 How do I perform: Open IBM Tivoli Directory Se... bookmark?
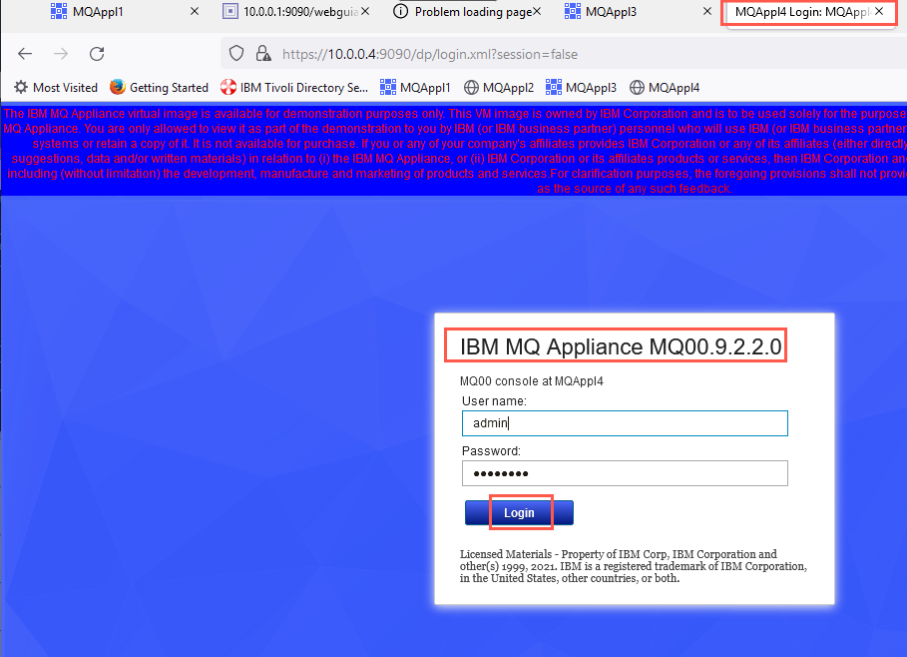pos(293,88)
